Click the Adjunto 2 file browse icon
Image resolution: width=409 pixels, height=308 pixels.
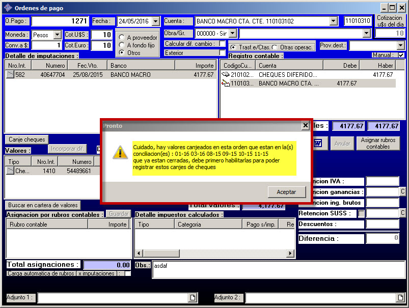[399, 297]
